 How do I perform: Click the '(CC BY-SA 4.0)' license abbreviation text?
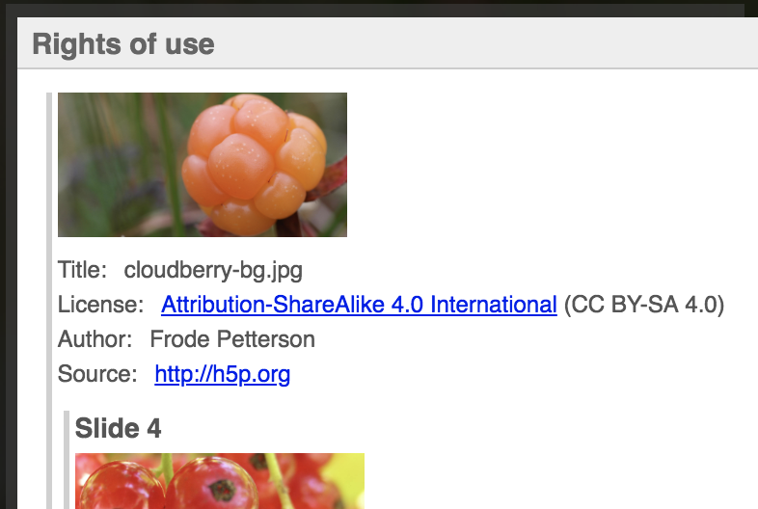point(644,305)
